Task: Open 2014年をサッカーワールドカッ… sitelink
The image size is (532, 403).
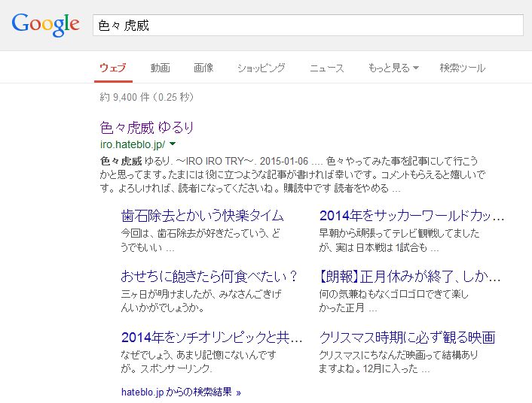Action: click(411, 216)
